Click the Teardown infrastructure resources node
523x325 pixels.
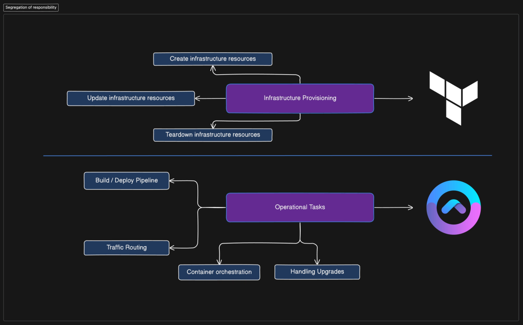(213, 135)
